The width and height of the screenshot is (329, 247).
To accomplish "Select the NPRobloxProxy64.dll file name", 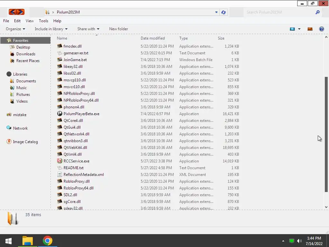I will tap(81, 100).
